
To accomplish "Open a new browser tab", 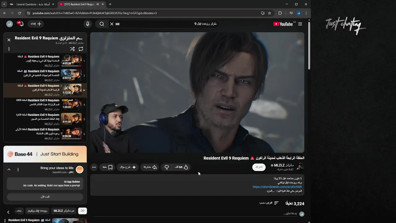I will [110, 4].
